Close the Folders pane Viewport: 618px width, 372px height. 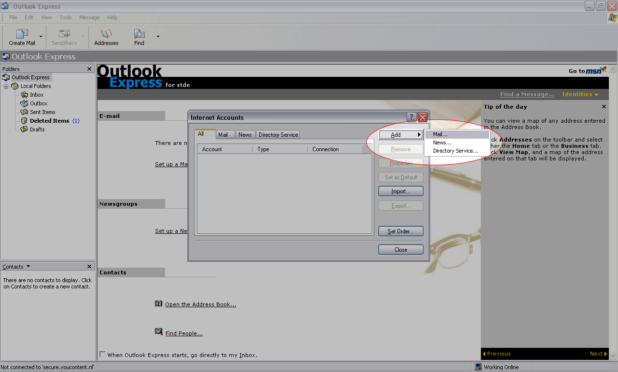pos(89,69)
